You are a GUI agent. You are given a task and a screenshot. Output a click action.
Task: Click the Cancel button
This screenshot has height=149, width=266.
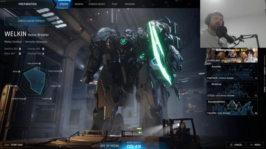click(x=236, y=145)
